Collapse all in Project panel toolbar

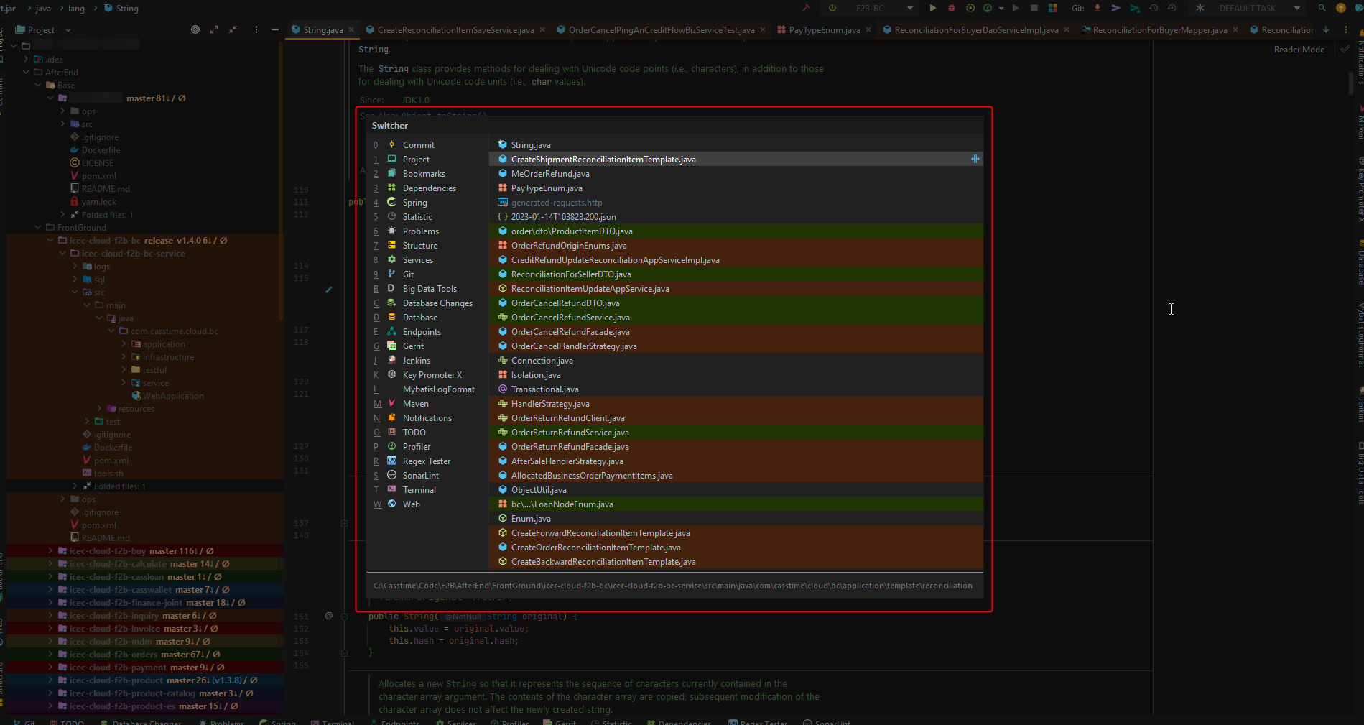pyautogui.click(x=233, y=29)
